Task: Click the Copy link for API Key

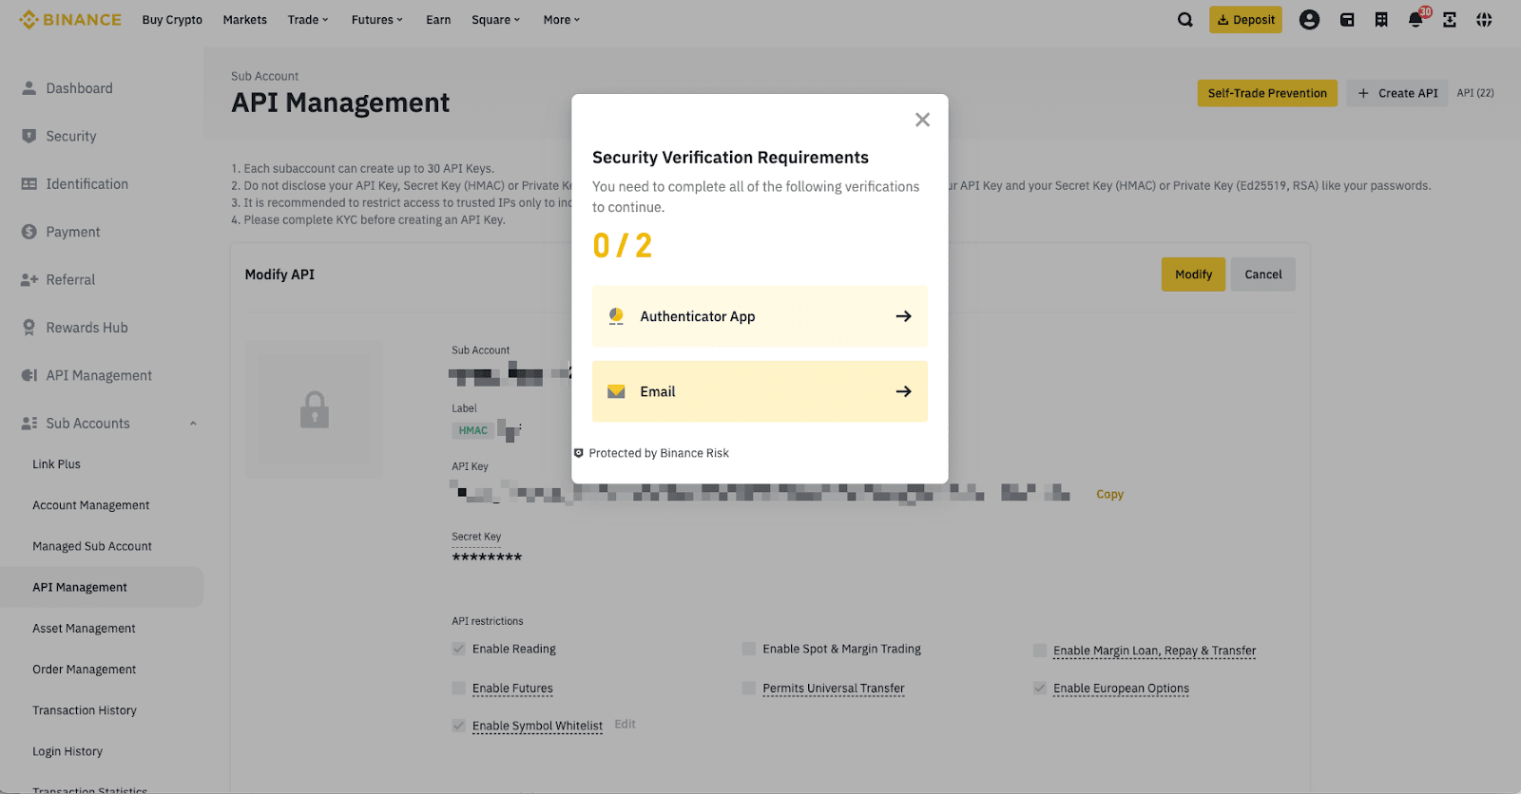Action: pos(1109,495)
